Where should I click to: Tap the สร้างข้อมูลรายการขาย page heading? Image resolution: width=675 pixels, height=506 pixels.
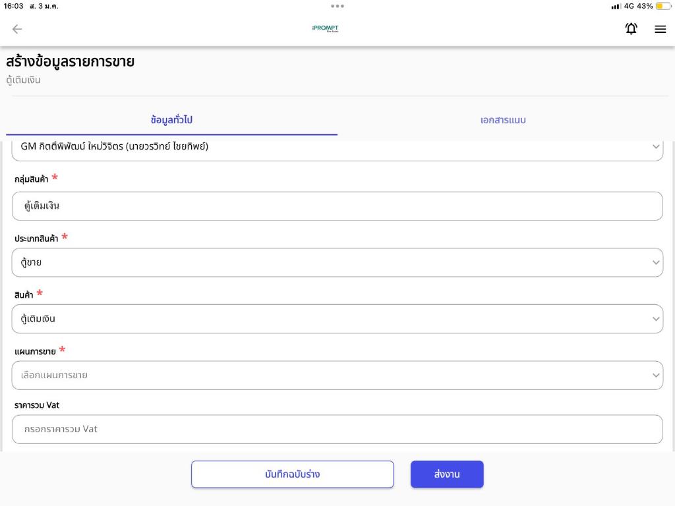(71, 62)
